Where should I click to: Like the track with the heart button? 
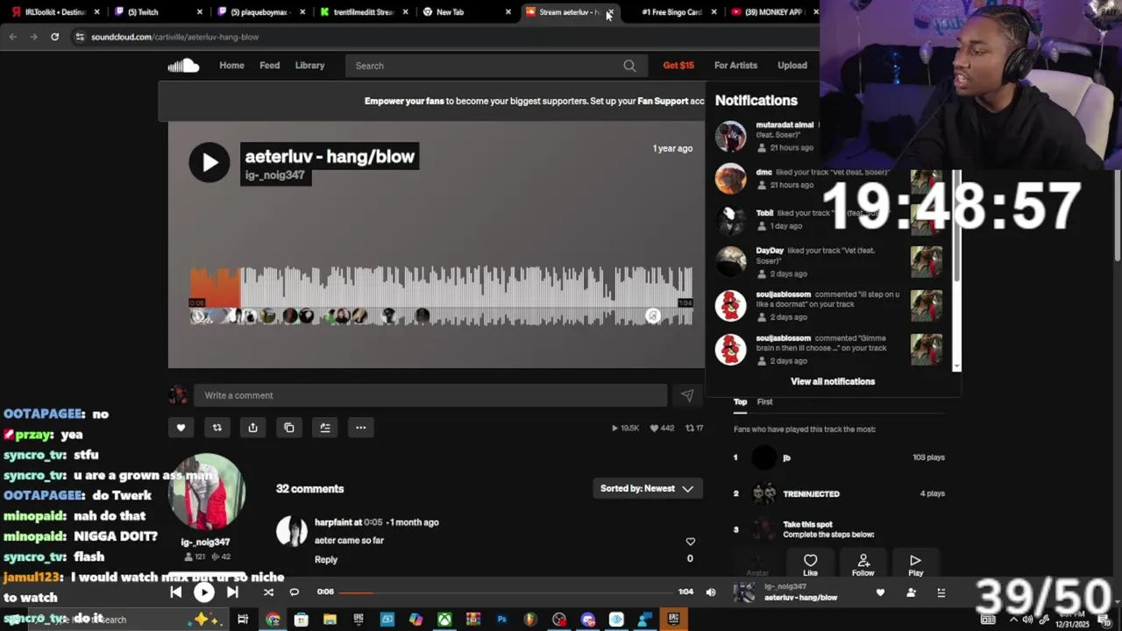[x=181, y=428]
